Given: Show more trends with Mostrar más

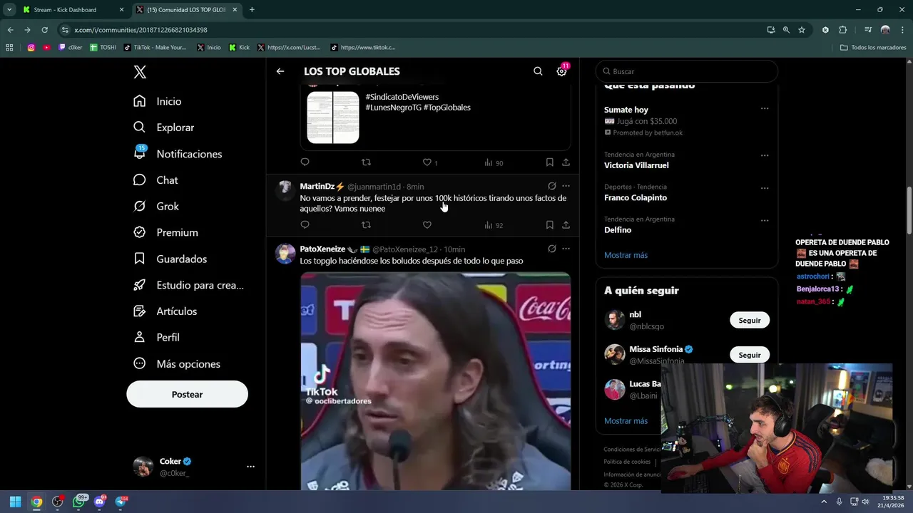Looking at the screenshot, I should tap(626, 255).
